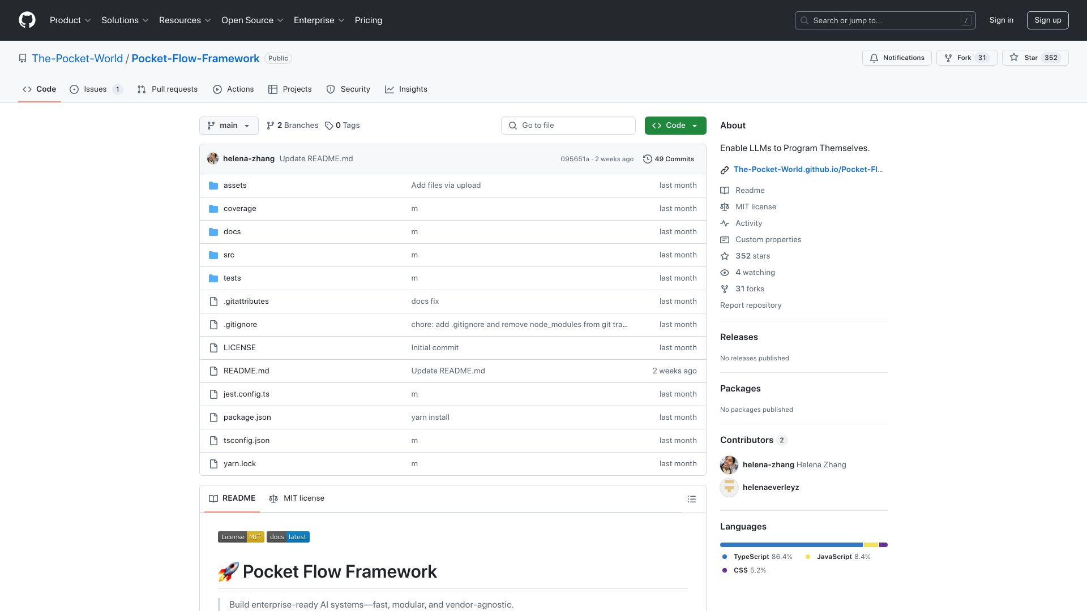The height and width of the screenshot is (611, 1087).
Task: Click the docs latest badge
Action: coord(288,537)
